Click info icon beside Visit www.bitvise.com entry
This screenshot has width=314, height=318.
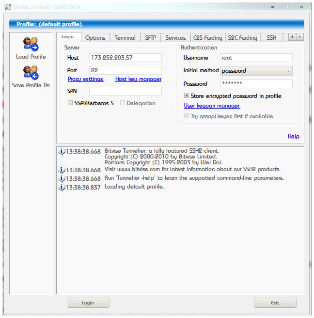[x=62, y=170]
